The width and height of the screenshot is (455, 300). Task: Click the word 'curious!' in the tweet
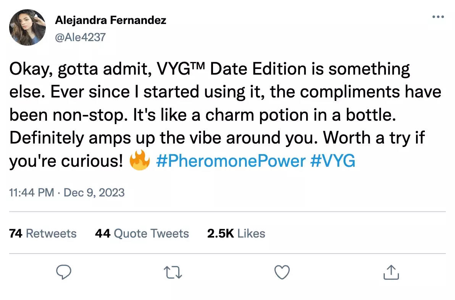(92, 161)
